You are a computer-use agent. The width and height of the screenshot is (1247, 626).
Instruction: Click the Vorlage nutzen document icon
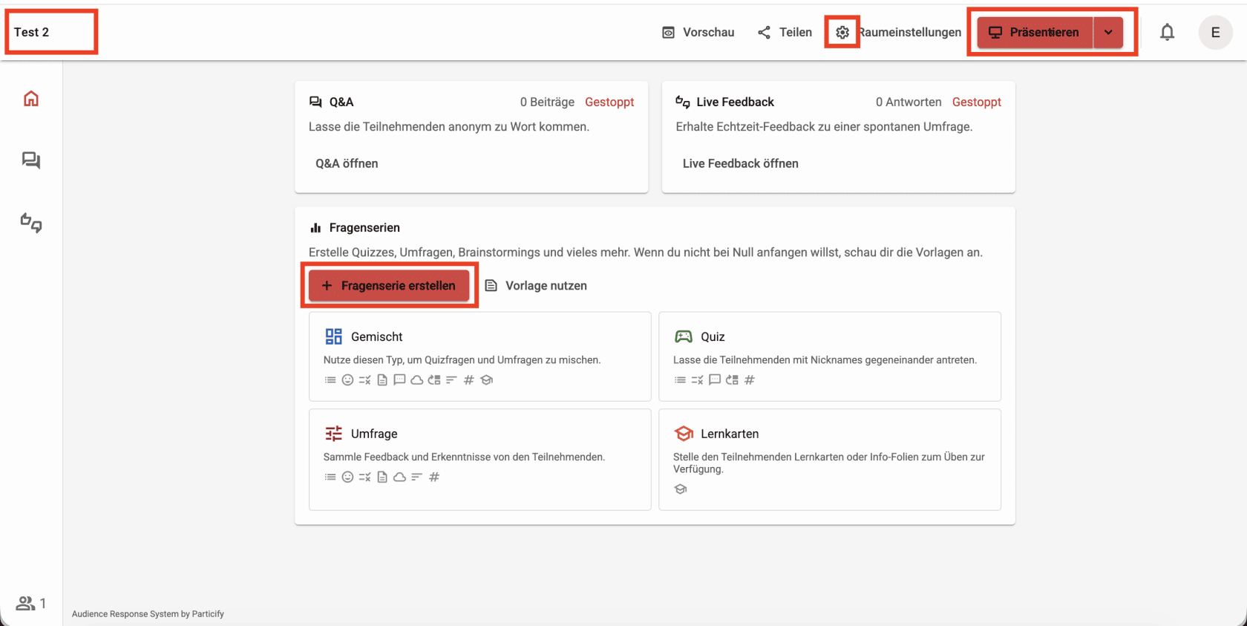pos(491,286)
